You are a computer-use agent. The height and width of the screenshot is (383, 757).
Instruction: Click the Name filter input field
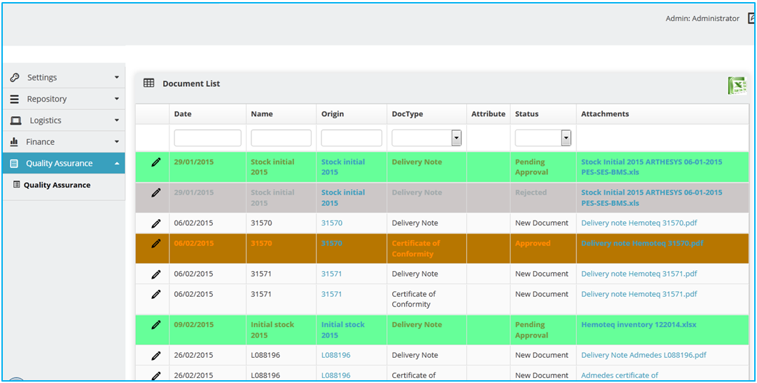coord(281,138)
